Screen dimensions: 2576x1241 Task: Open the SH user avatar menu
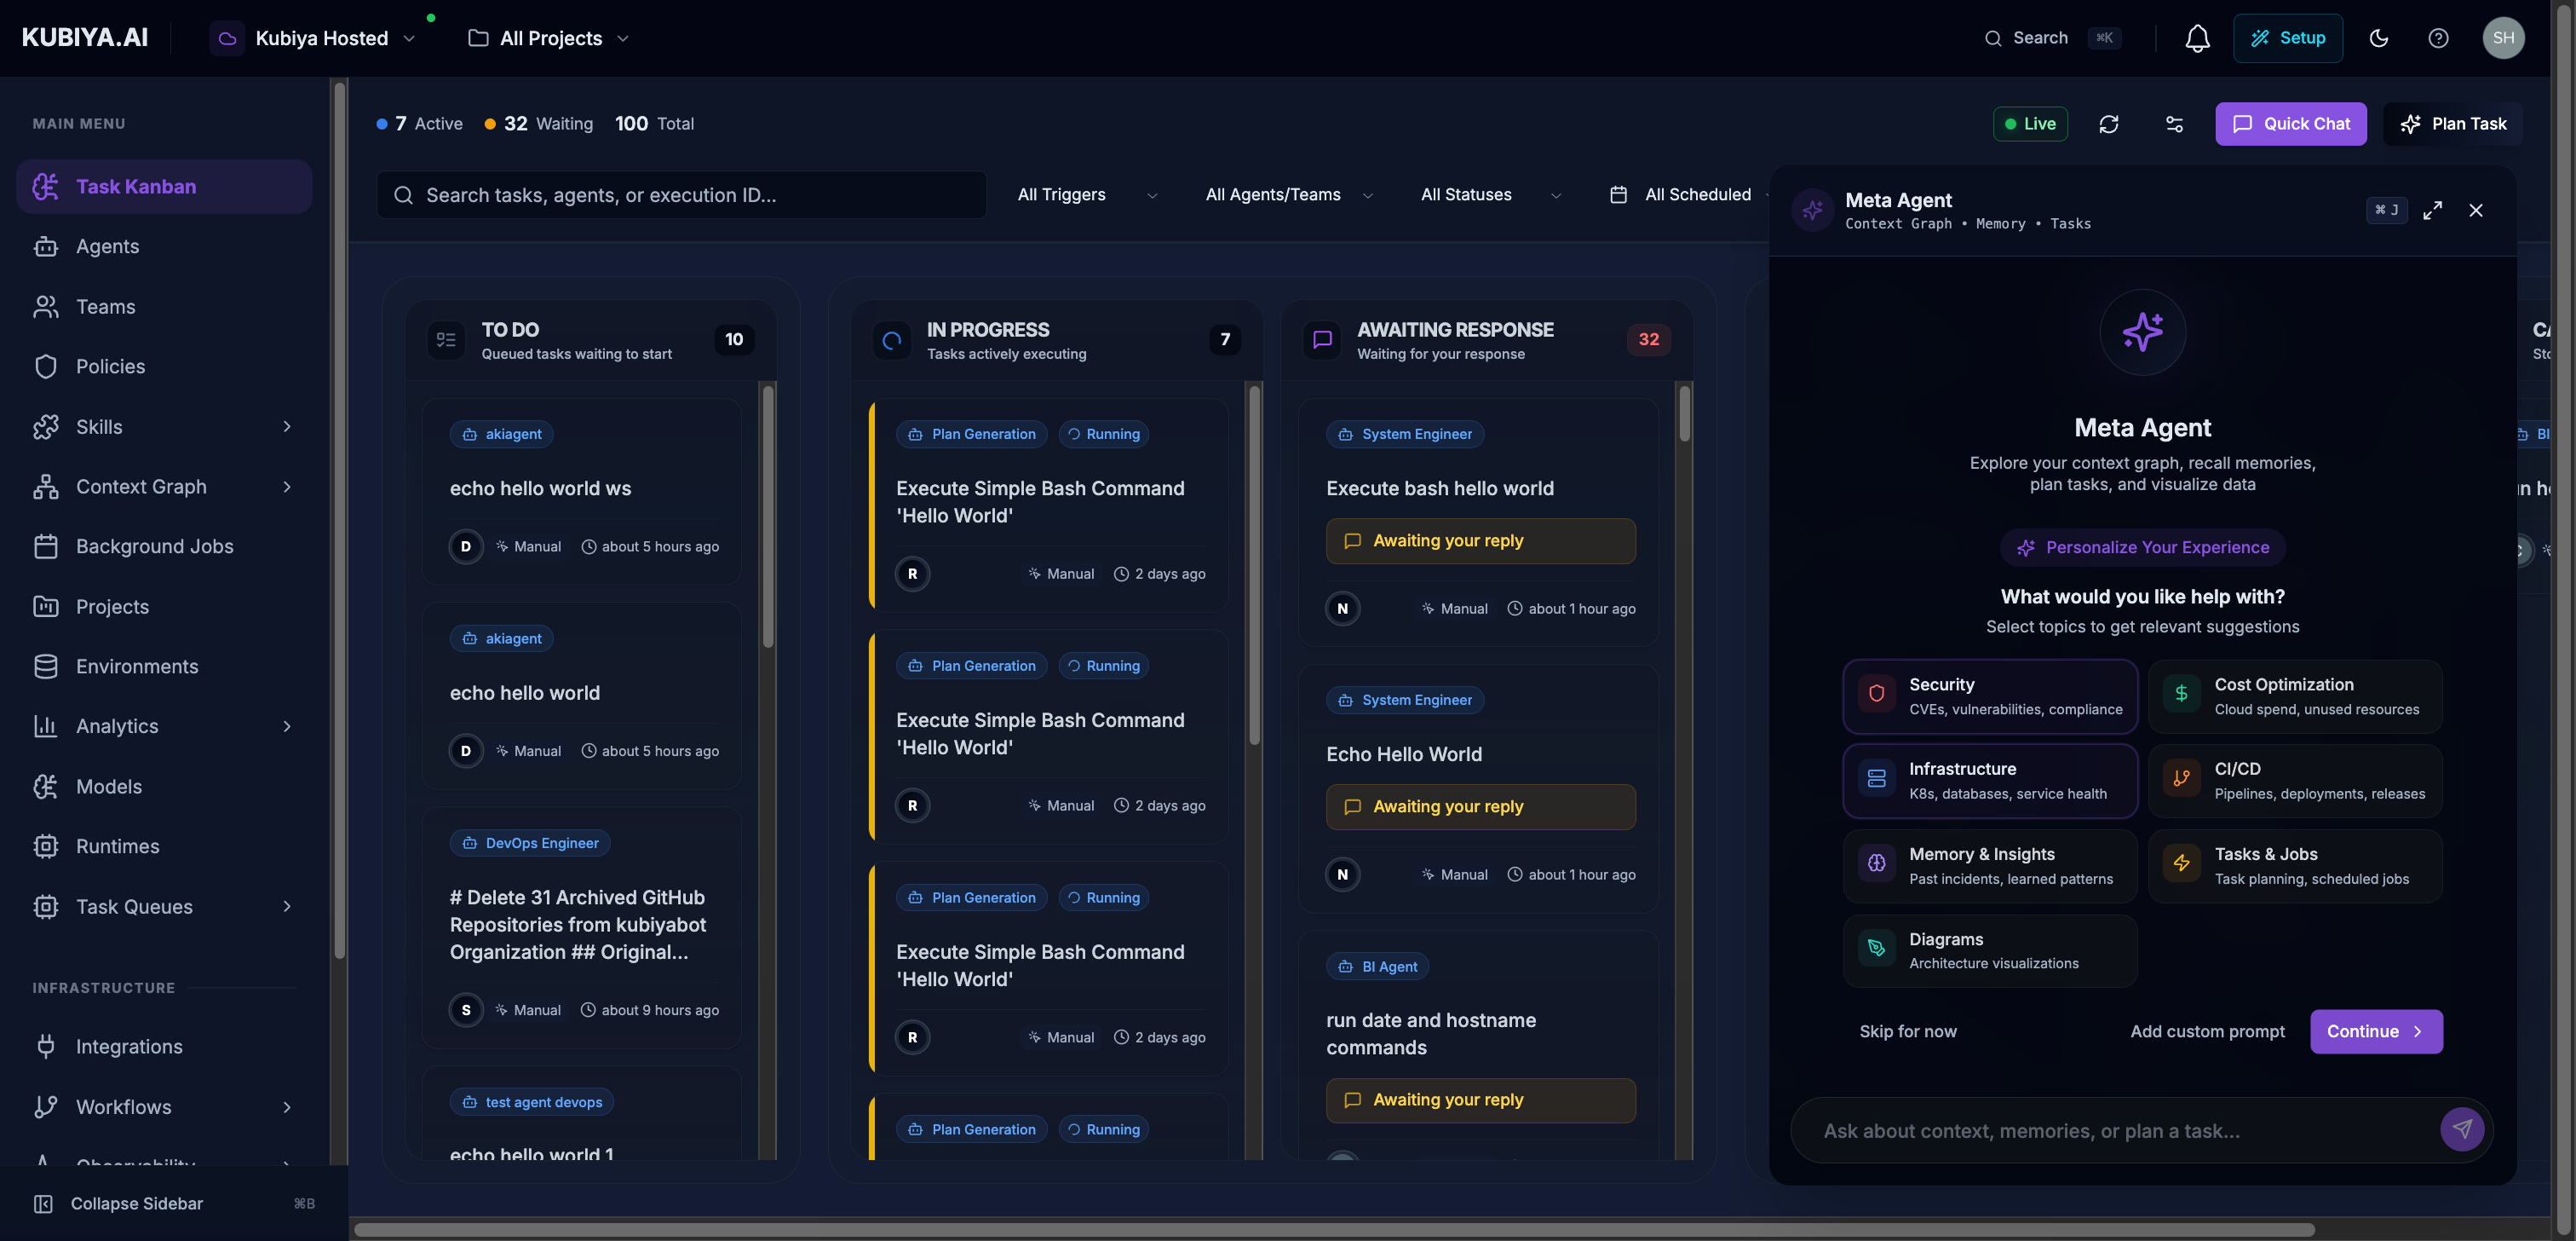point(2504,38)
